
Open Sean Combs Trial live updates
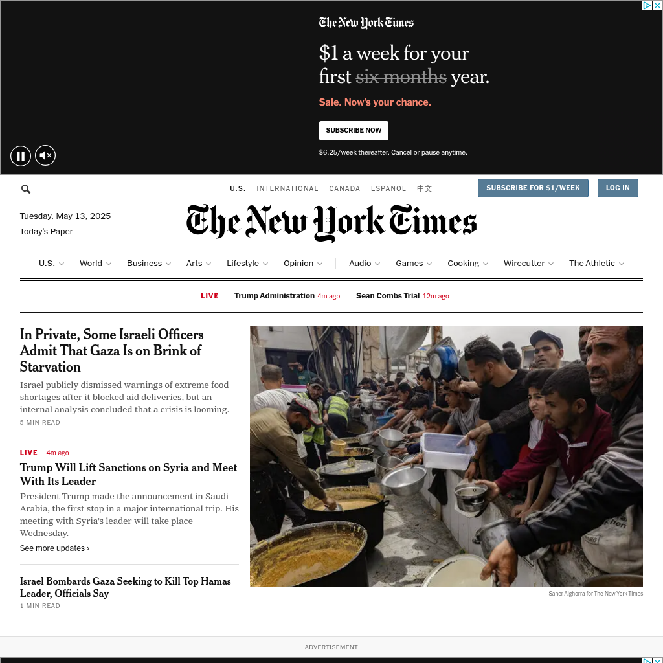(388, 296)
